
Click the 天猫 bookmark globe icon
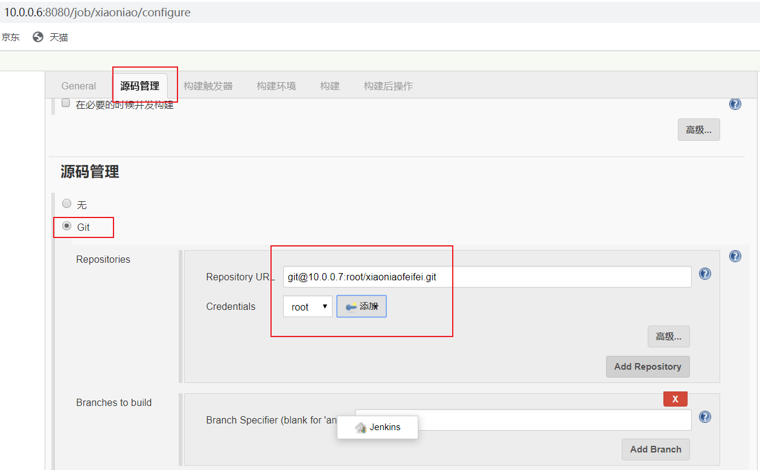[38, 37]
